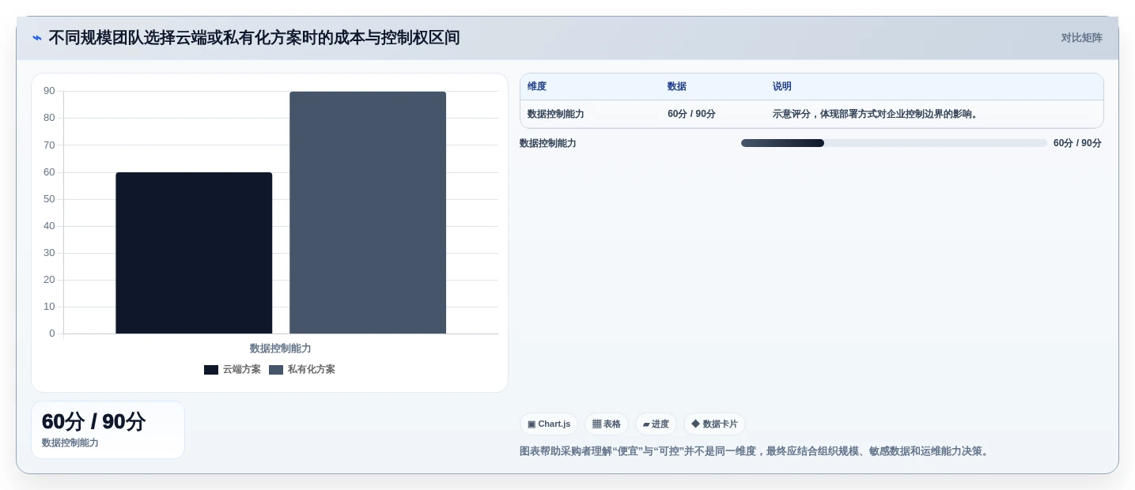1135x490 pixels.
Task: Click the 维度 column header
Action: coord(537,87)
